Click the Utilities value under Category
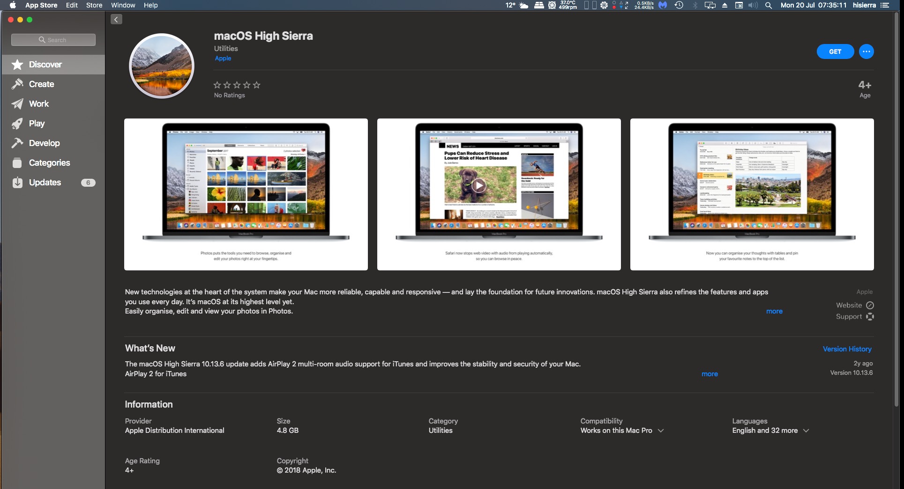Screen dimensions: 904x489 pyautogui.click(x=441, y=431)
